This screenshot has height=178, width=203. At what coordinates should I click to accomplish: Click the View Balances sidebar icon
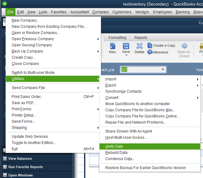(x=5, y=159)
